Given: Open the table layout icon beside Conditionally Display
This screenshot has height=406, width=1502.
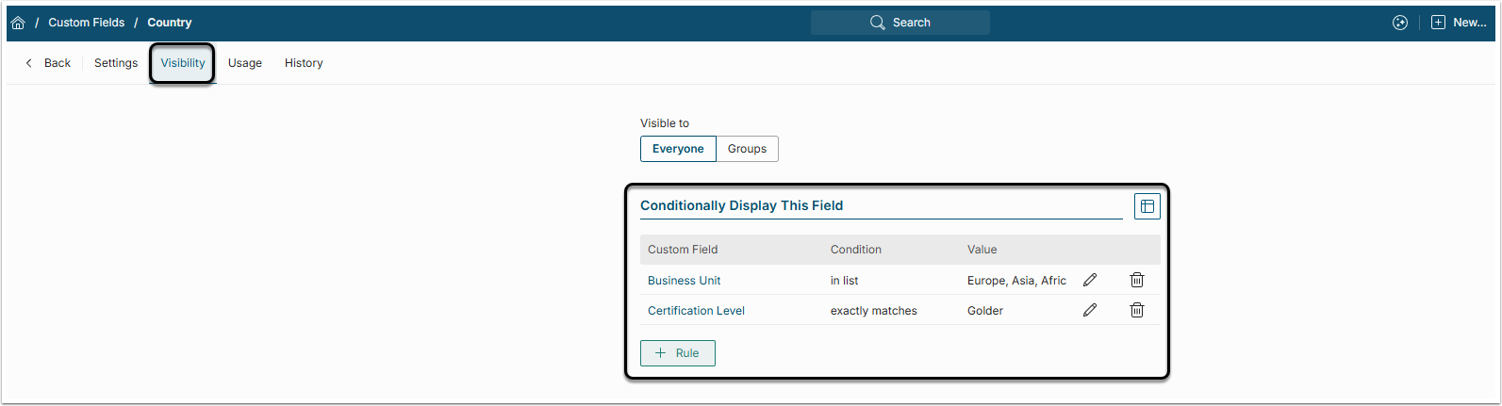Looking at the screenshot, I should [x=1147, y=206].
